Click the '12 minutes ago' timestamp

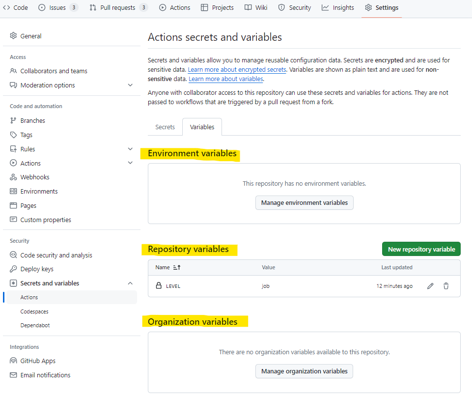[394, 286]
